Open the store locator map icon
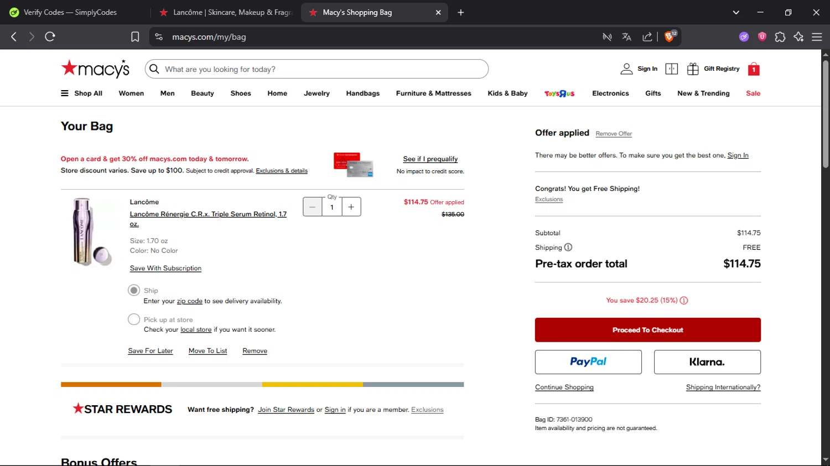Viewport: 830px width, 466px height. [672, 69]
